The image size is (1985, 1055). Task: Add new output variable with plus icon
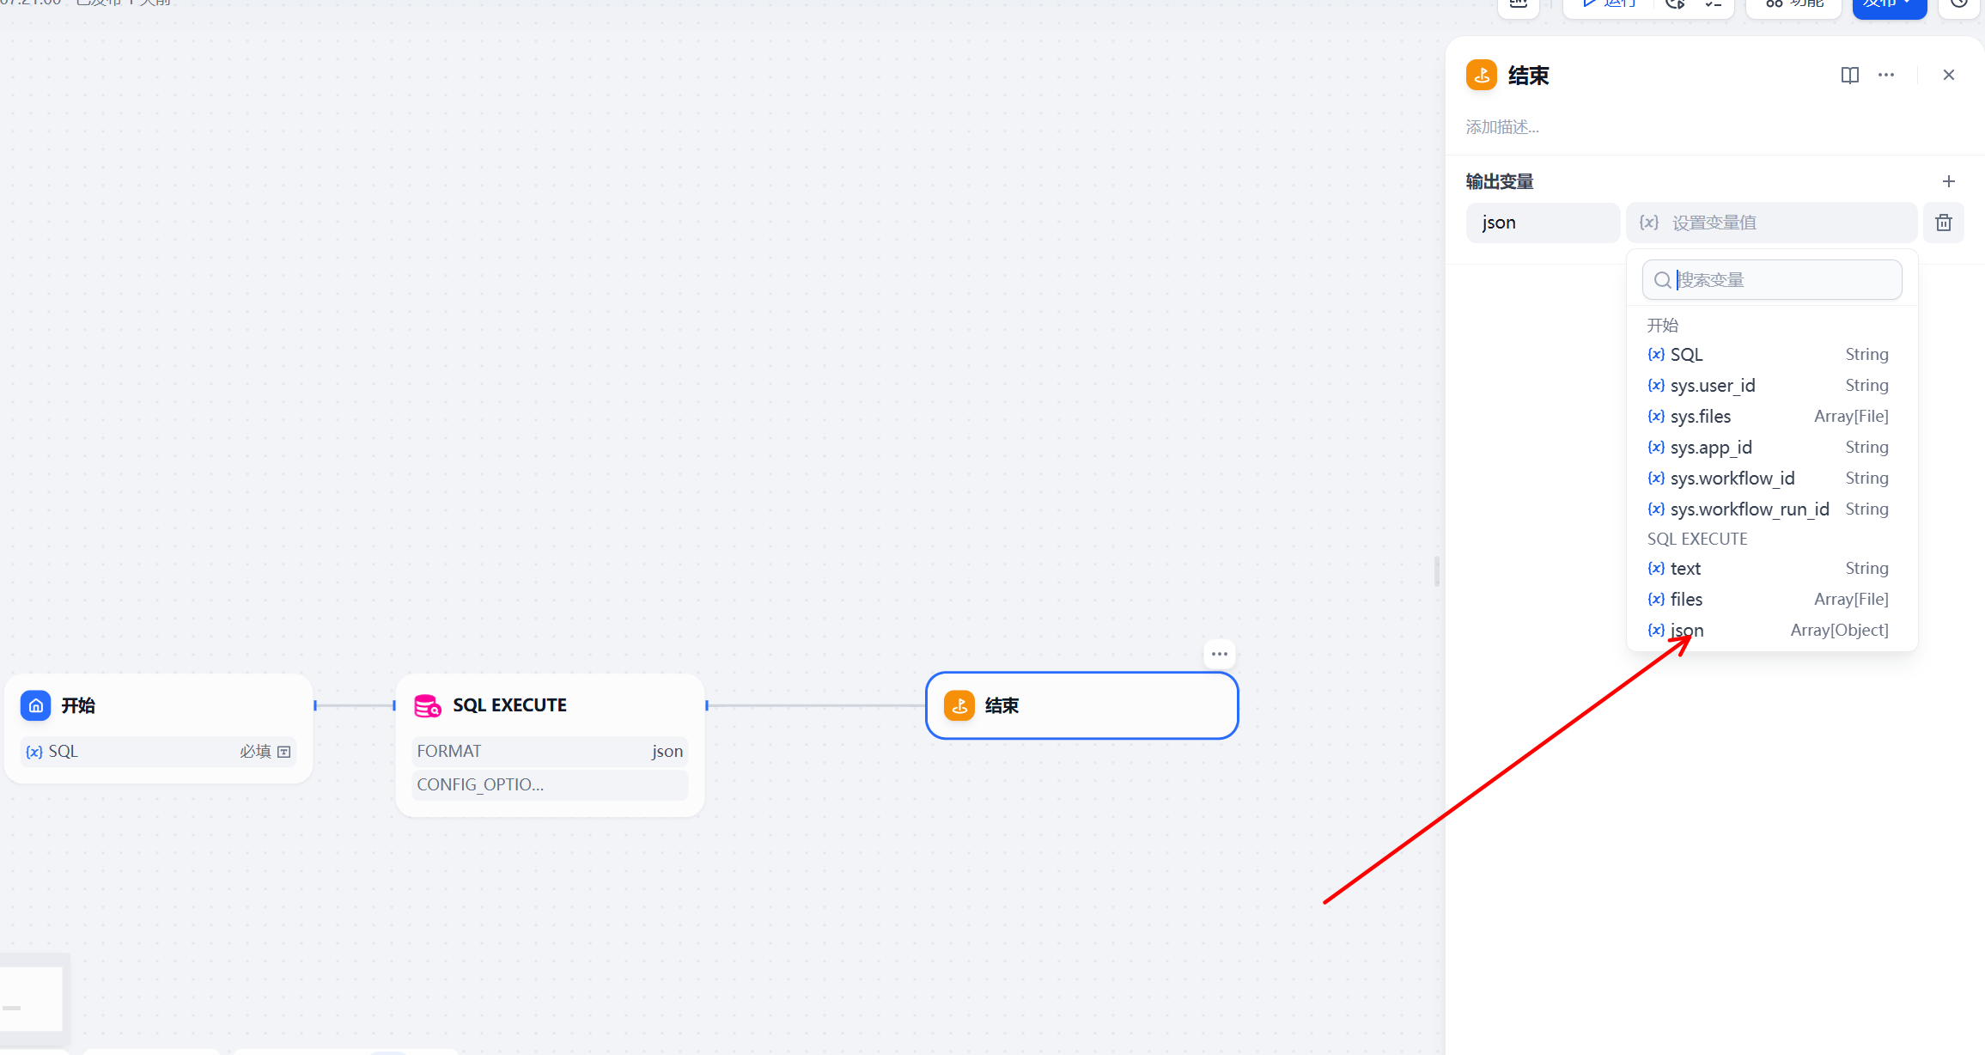[1948, 181]
